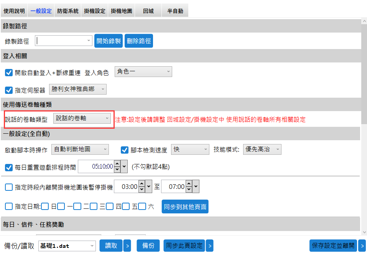Enable 指定時段內離開掛機地圖後暫停掛機 checkbox
The width and height of the screenshot is (367, 254).
click(x=9, y=187)
